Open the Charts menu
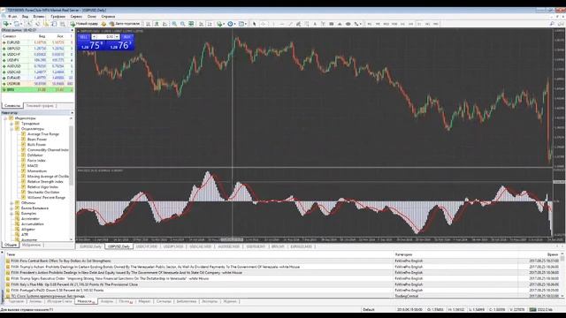Screen dimensions: 566x318 57,17
